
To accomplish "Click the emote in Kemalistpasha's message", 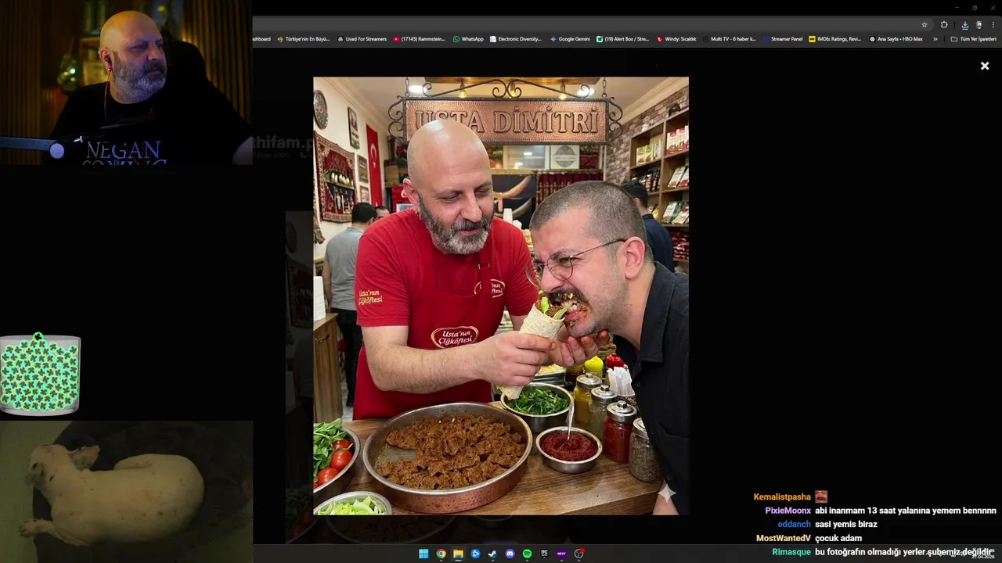I will [x=821, y=497].
